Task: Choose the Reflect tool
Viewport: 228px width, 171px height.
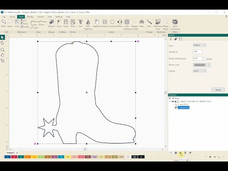Action: click(120, 23)
